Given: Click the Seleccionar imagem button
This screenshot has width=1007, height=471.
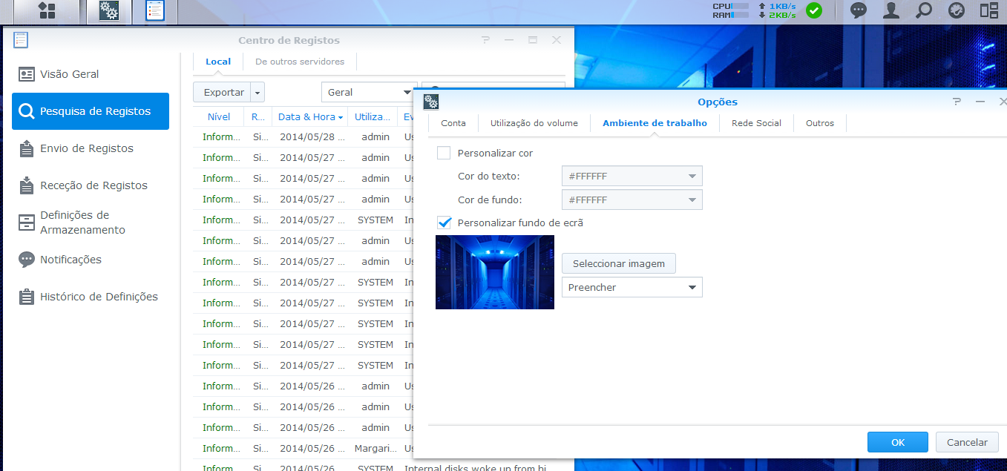Looking at the screenshot, I should pos(618,263).
